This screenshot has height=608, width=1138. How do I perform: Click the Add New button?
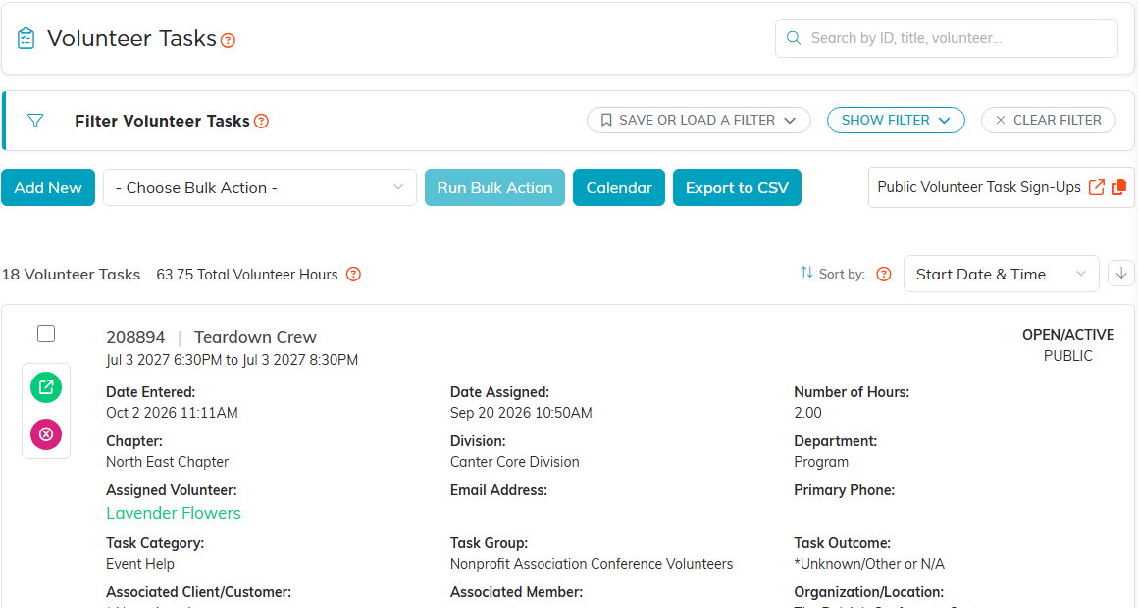(48, 187)
